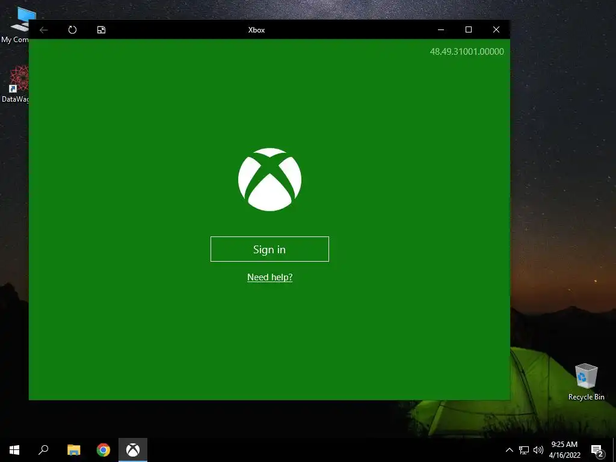Open the Action Center notifications icon

point(597,450)
